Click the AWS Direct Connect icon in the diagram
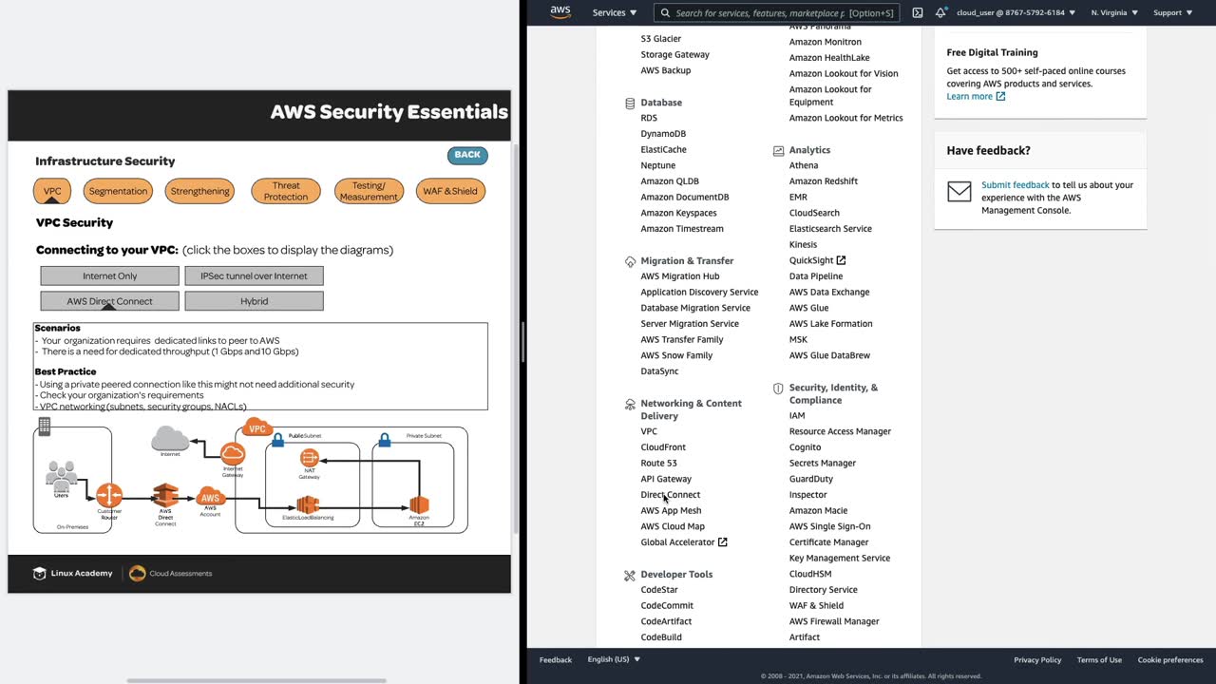This screenshot has height=684, width=1216. point(166,496)
